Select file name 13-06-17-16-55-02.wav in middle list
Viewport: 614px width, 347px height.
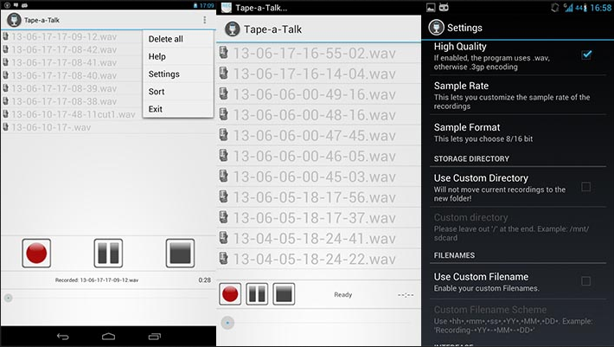(x=315, y=54)
